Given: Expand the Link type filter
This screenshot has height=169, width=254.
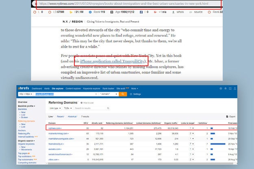Looking at the screenshot, I should [x=55, y=108].
